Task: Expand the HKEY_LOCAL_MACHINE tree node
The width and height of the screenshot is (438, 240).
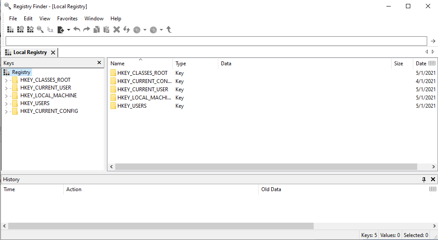Action: (x=6, y=96)
